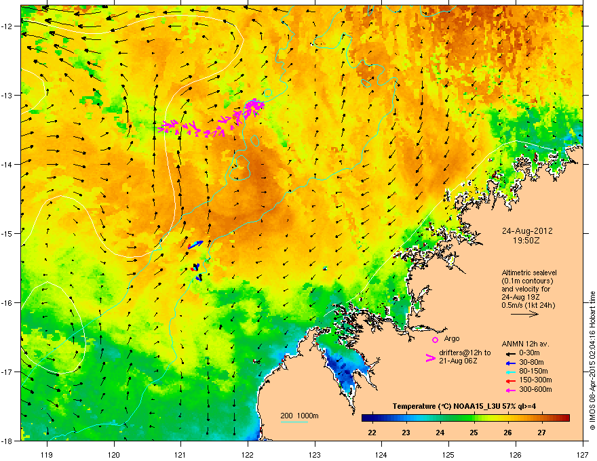
Task: Click the red 150-300m ANMN arrow symbol
Action: pos(511,381)
